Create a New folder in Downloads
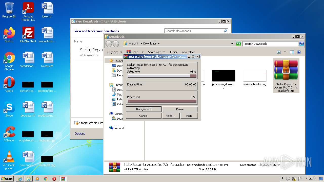 [x=188, y=52]
